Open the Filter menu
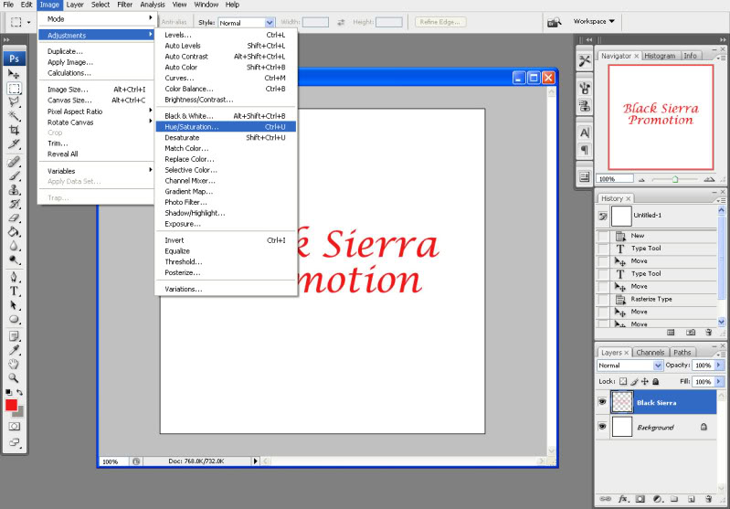This screenshot has height=509, width=730. 124,5
